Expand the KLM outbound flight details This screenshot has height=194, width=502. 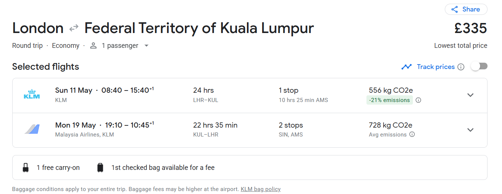coord(470,95)
